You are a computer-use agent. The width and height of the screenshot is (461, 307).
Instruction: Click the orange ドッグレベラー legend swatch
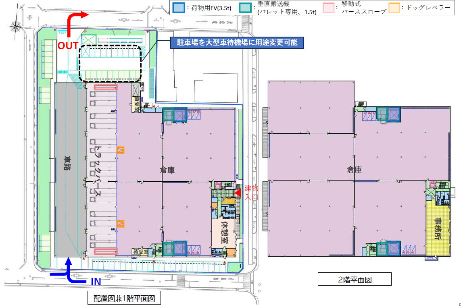tap(394, 8)
